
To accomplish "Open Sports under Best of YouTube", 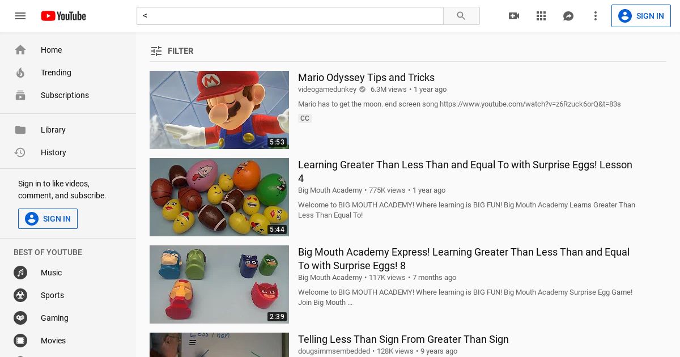I will click(x=68, y=295).
